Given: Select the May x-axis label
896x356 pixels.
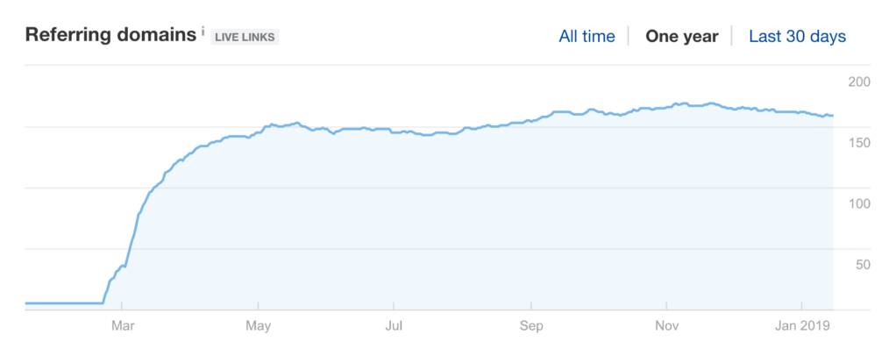Looking at the screenshot, I should tap(259, 327).
